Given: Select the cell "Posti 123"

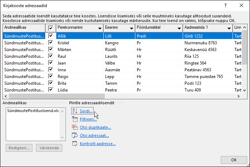Looking at the screenshot, I should tap(208, 83).
